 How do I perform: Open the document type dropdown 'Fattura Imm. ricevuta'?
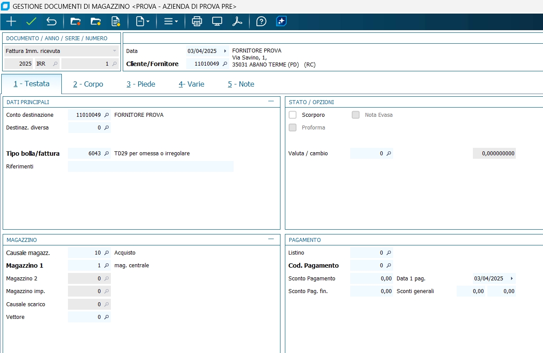point(114,51)
